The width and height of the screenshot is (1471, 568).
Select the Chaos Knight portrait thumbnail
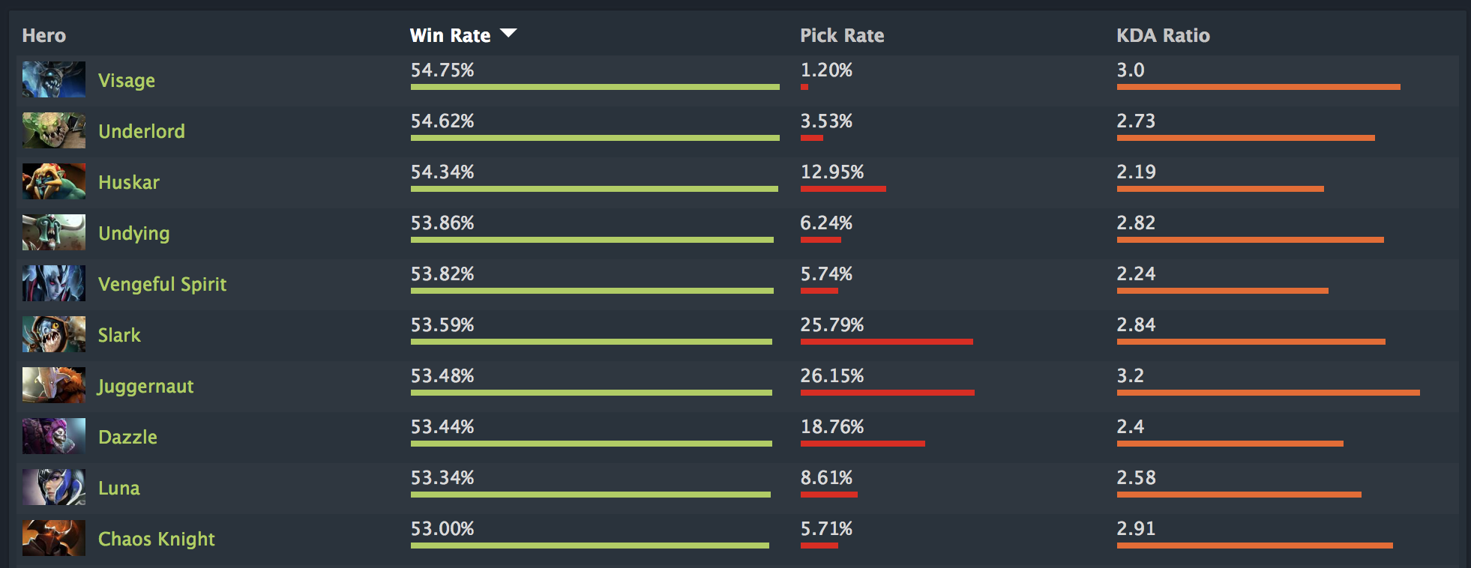point(54,538)
